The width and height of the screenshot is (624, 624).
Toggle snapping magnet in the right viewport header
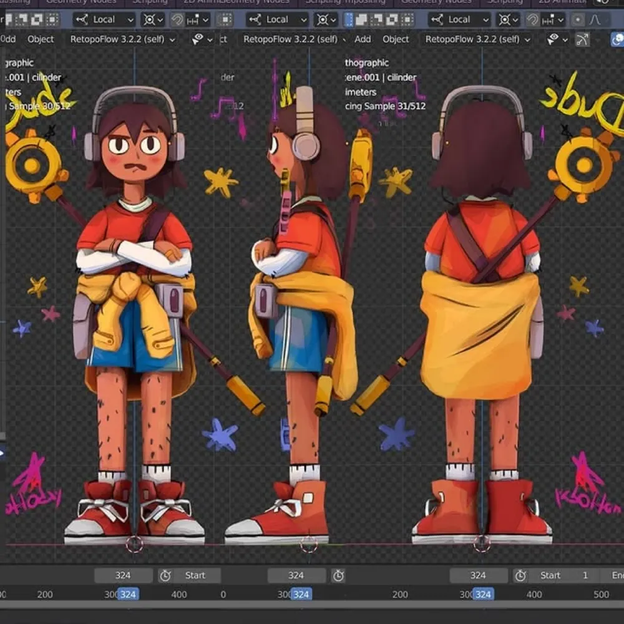click(x=533, y=19)
